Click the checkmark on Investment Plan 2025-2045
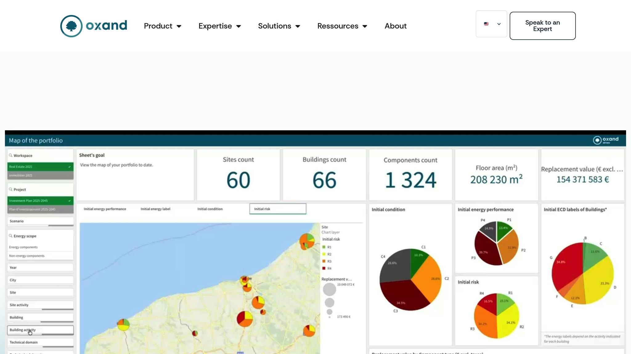The image size is (631, 354). [x=70, y=200]
